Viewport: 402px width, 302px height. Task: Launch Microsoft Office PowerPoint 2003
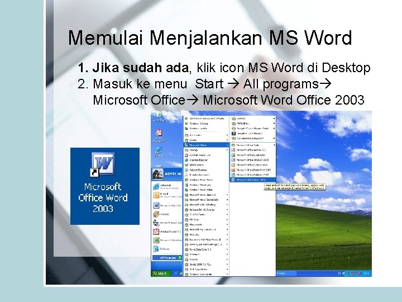(252, 170)
